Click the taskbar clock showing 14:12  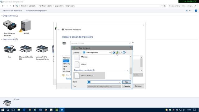tap(189, 110)
